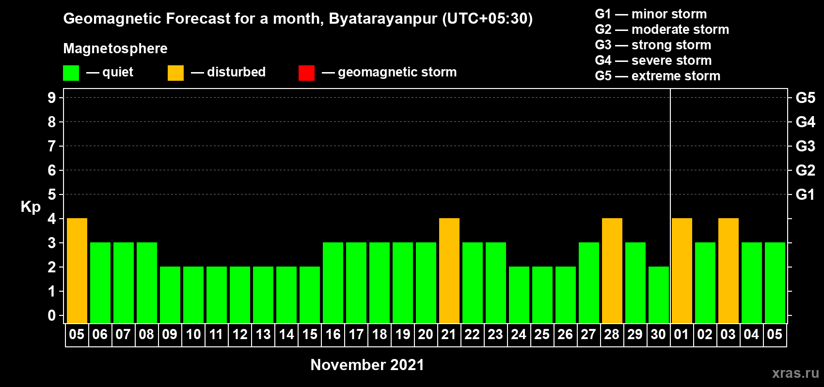Click the date label 15 on the axis
Viewport: 824px width, 387px height.
[310, 335]
